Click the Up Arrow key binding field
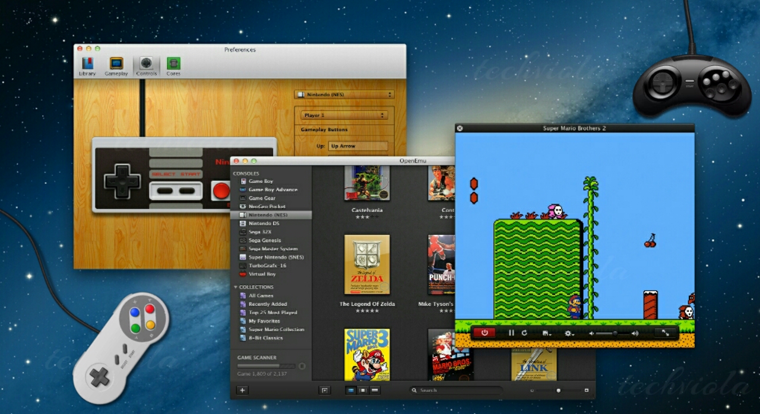Screen dimensions: 760x414 (358, 146)
